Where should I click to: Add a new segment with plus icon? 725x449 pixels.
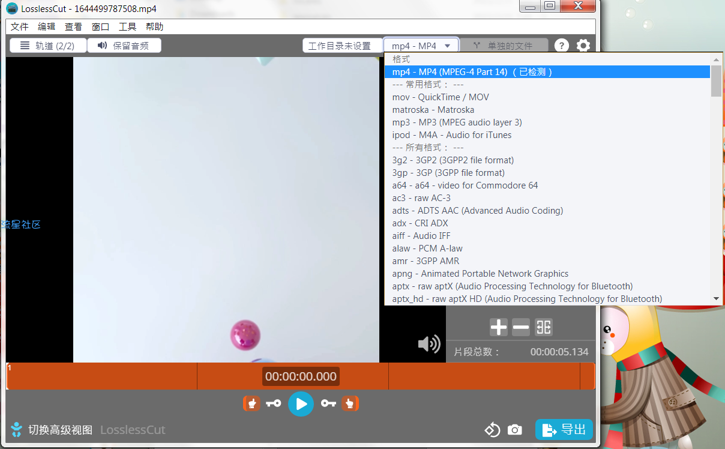(499, 327)
